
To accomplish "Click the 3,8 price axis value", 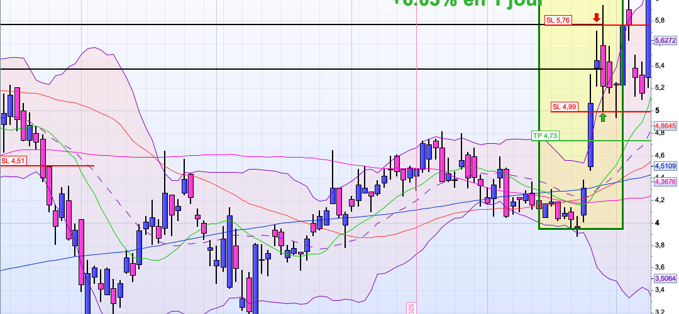I will pyautogui.click(x=660, y=245).
